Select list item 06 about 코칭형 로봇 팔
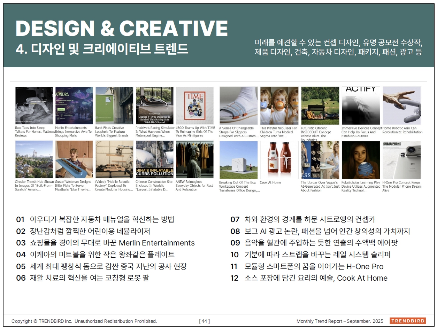Image resolution: width=437 pixels, height=328 pixels. 82,278
